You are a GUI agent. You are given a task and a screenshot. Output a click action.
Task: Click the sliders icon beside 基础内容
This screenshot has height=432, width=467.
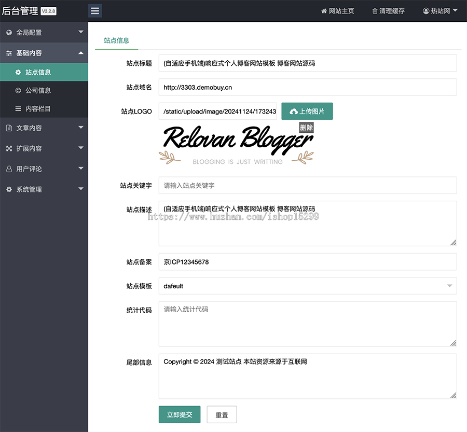[9, 53]
